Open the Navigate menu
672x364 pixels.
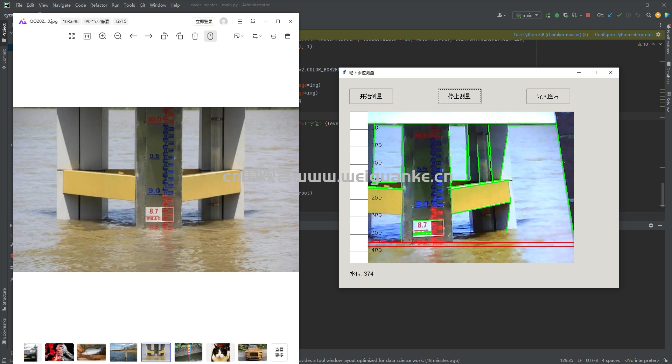pos(62,5)
